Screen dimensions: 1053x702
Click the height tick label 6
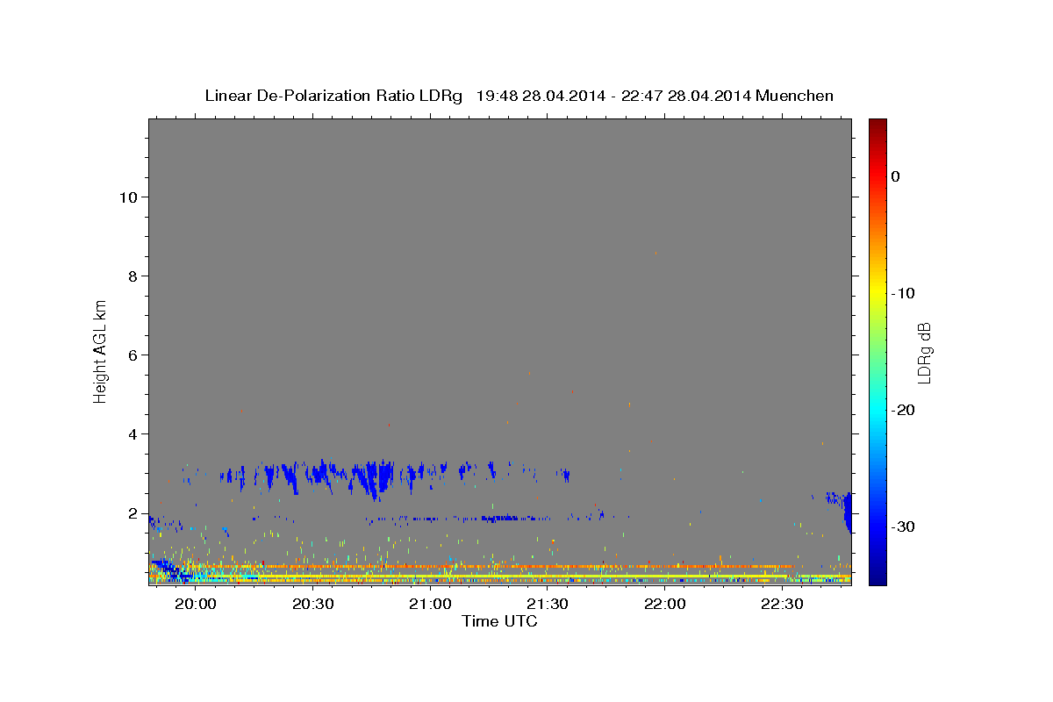(133, 355)
